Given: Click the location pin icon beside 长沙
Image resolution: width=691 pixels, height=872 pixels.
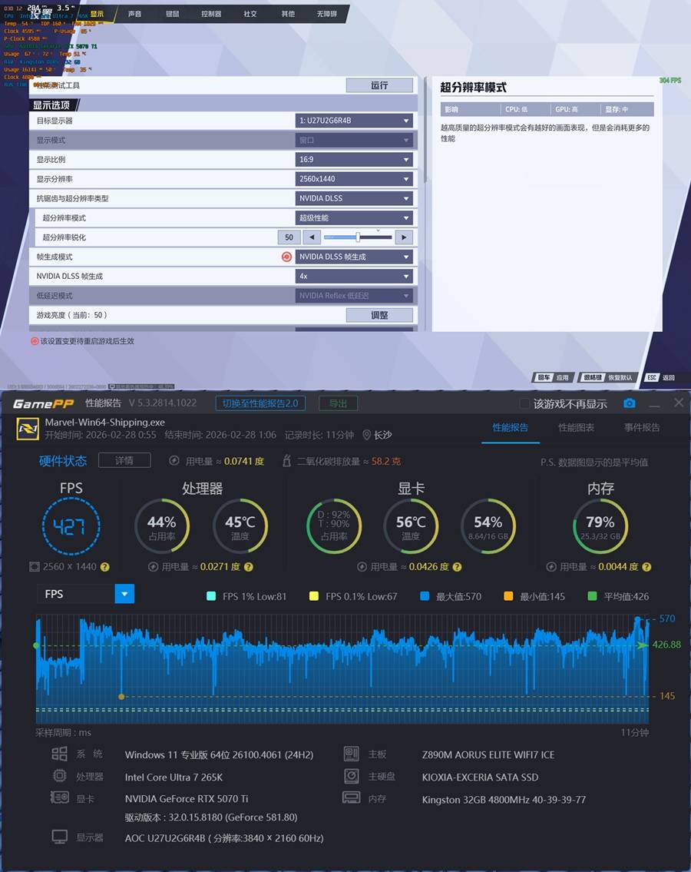Looking at the screenshot, I should click(x=367, y=435).
